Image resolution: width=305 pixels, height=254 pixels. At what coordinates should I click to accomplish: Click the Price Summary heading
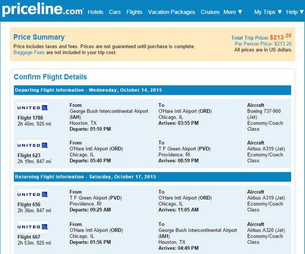point(39,37)
